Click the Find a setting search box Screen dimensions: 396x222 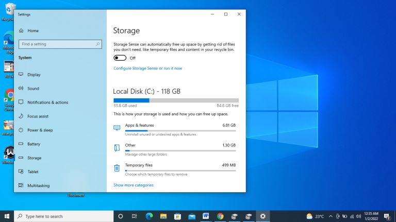(x=60, y=44)
